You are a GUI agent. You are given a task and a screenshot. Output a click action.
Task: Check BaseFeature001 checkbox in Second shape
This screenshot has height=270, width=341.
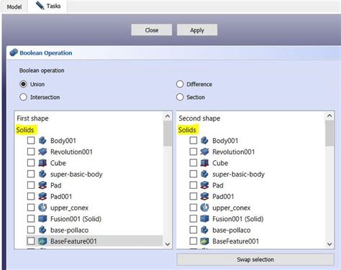click(x=194, y=241)
